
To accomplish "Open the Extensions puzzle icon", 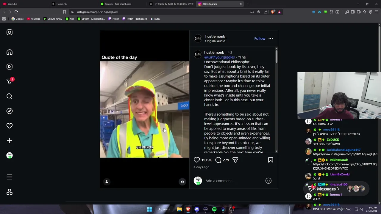I will point(331,12).
